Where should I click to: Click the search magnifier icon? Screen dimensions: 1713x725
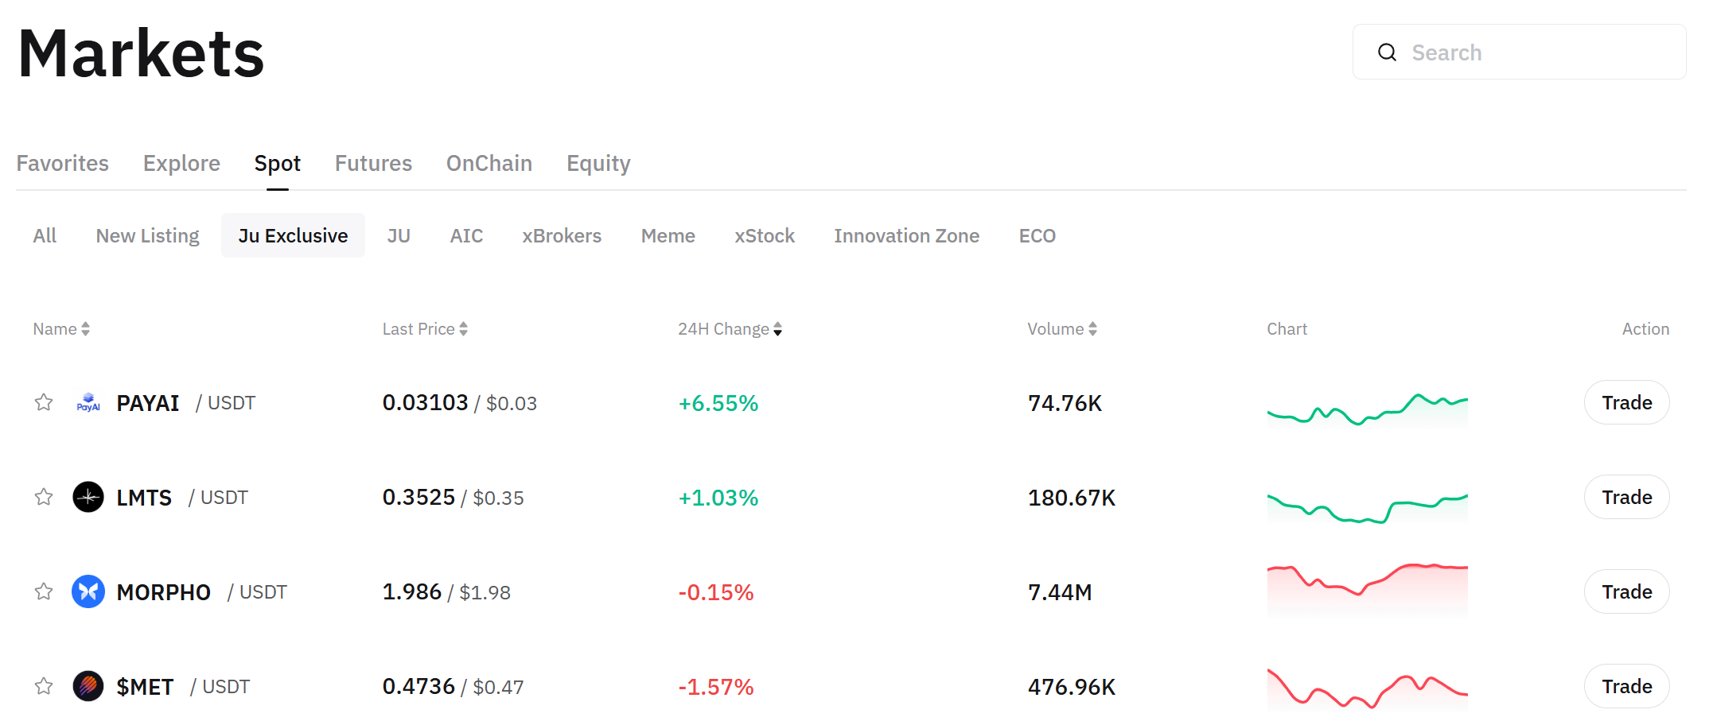click(1387, 52)
